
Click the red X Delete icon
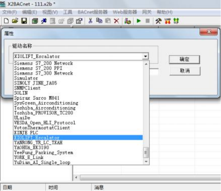[116, 21]
